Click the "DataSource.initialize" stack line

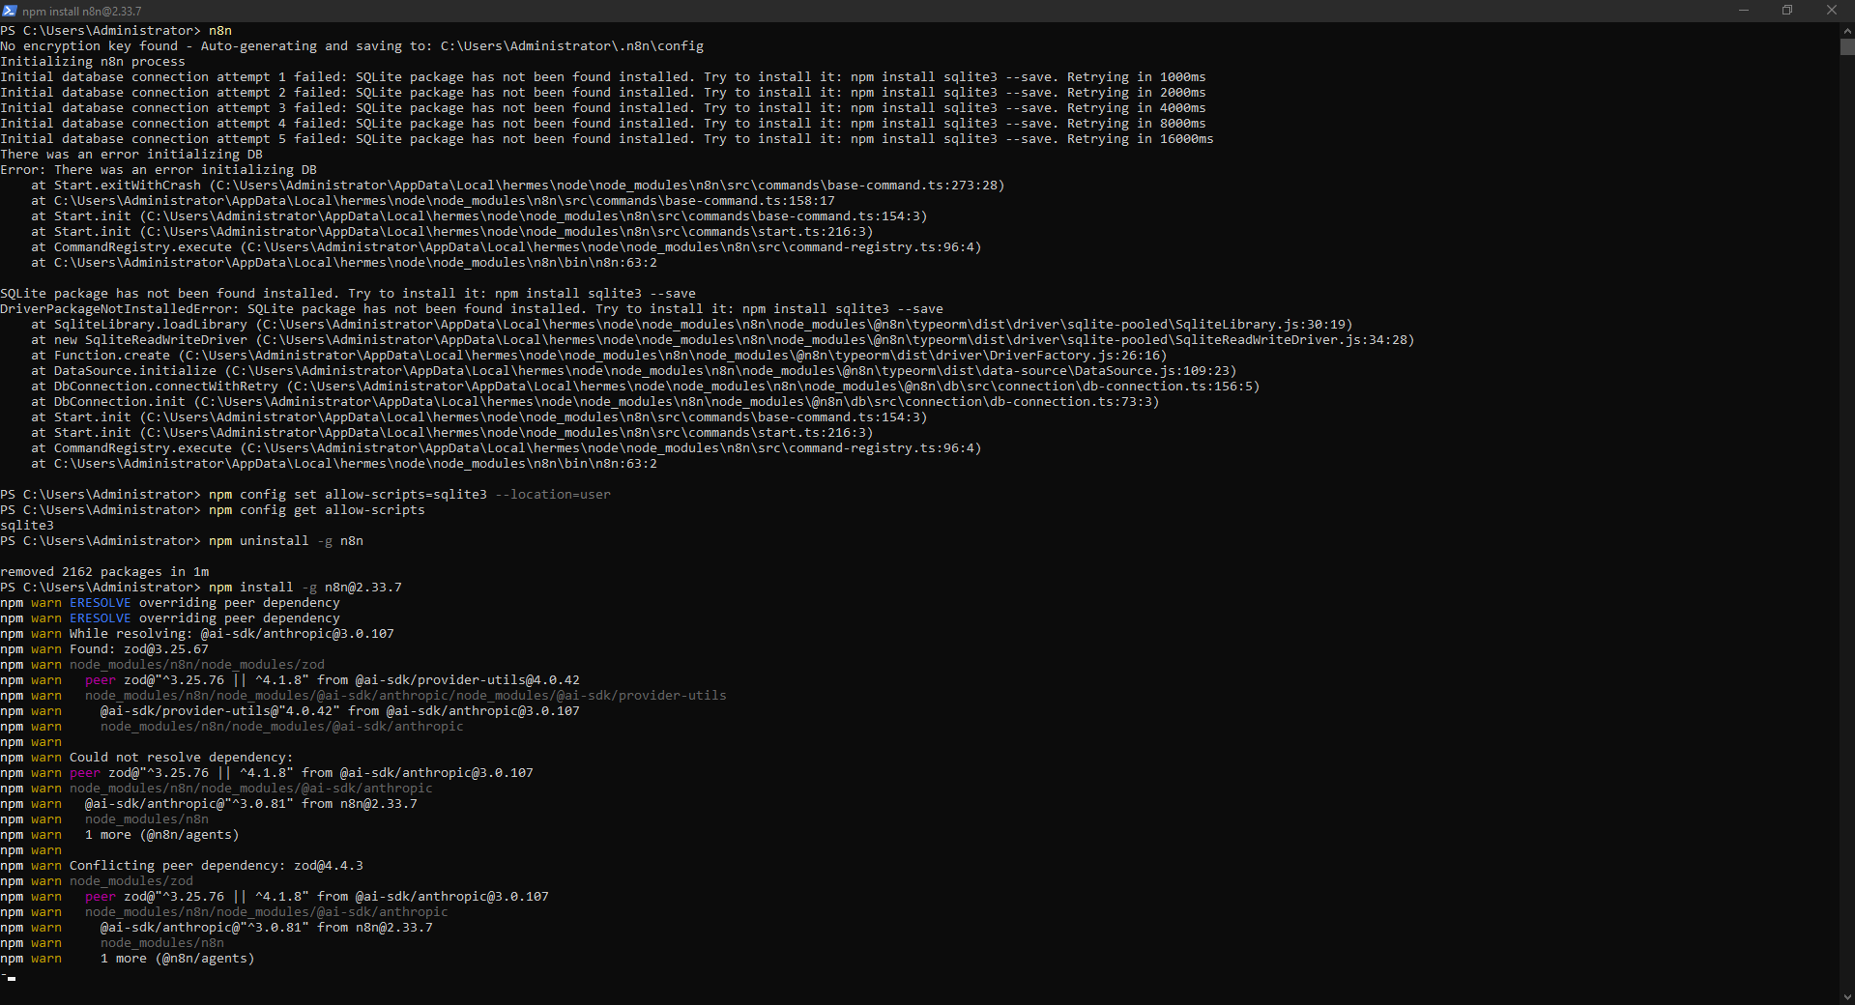[x=634, y=371]
